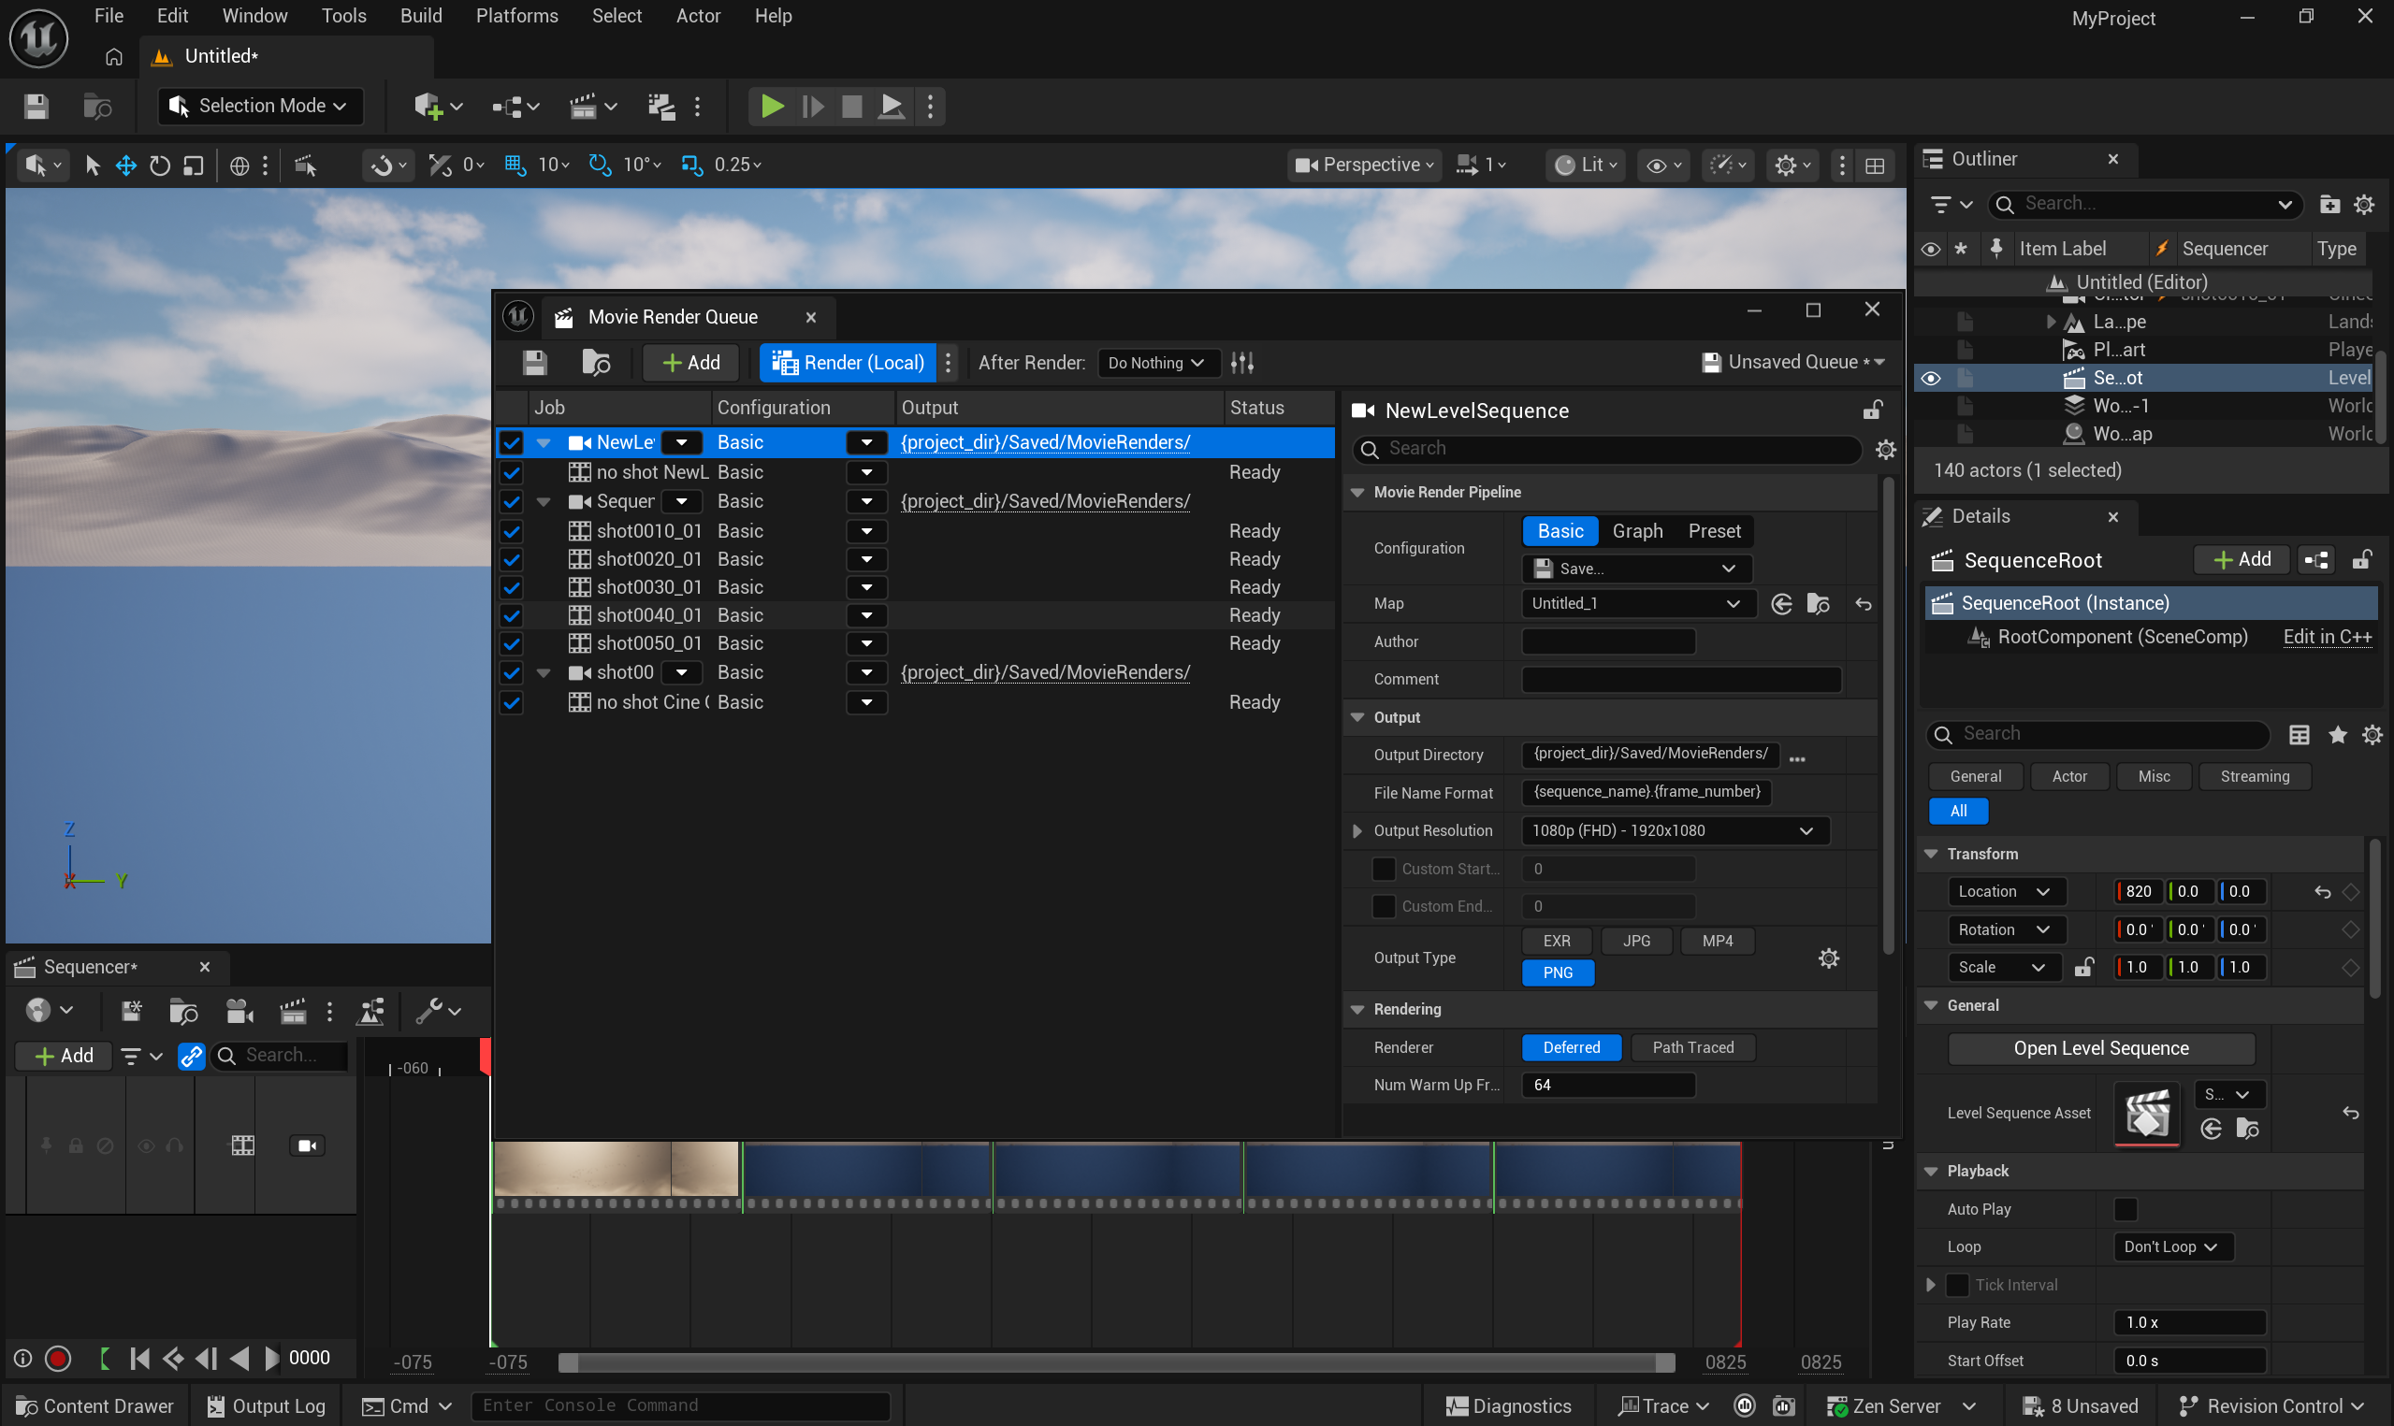Image resolution: width=2394 pixels, height=1426 pixels.
Task: Enable the Custom End frame checkbox
Action: tap(1383, 906)
